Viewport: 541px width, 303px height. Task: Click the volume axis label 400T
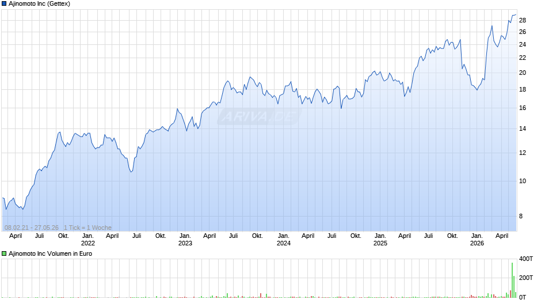[x=526, y=259]
